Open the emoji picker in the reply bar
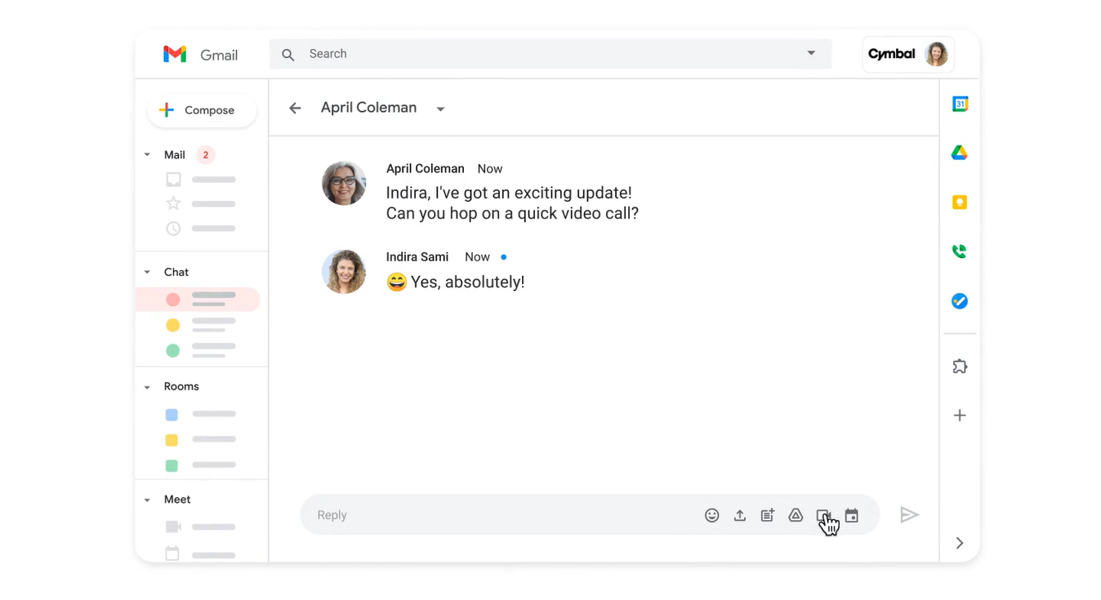 [711, 515]
